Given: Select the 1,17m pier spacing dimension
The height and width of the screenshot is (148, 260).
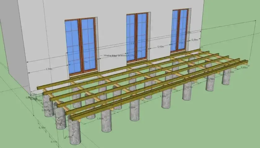Looking at the screenshot, I should (189, 87).
